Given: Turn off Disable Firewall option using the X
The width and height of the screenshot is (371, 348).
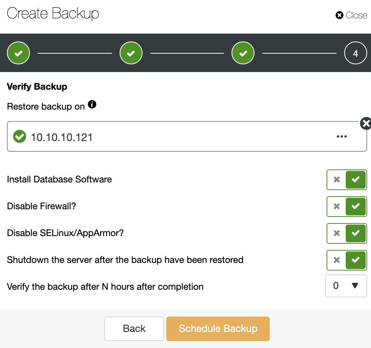Looking at the screenshot, I should [337, 206].
